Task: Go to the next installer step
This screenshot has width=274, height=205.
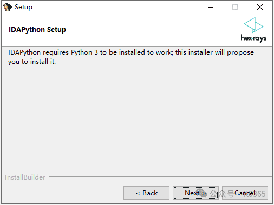Action: 195,193
